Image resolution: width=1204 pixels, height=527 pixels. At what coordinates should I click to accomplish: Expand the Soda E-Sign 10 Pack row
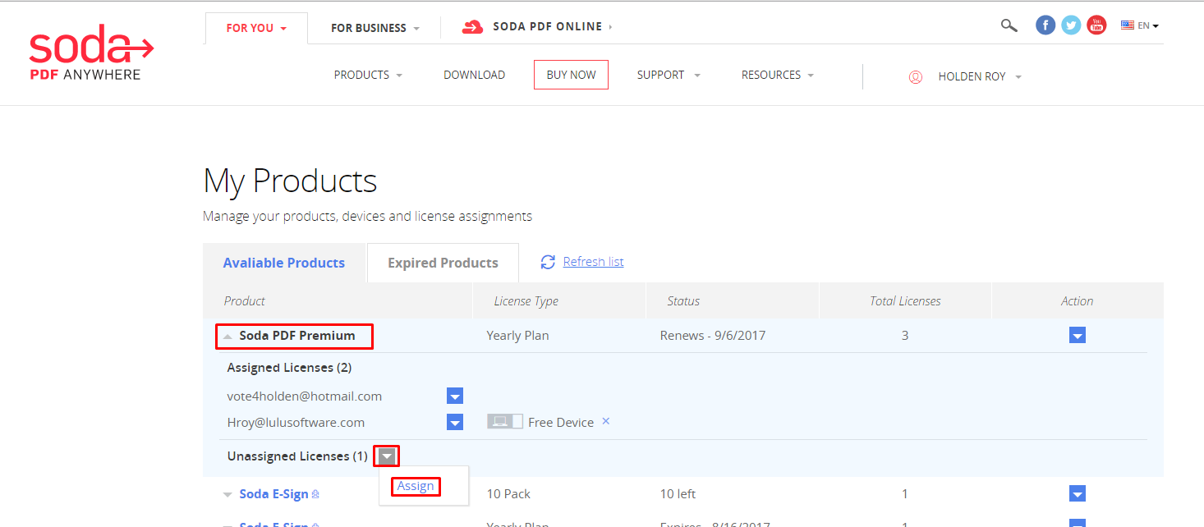coord(227,495)
